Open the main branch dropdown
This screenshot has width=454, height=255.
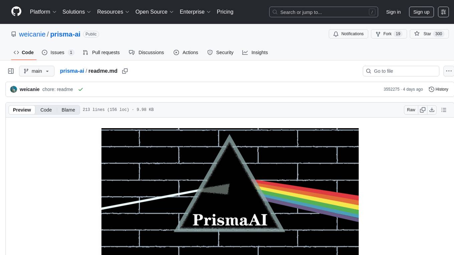pyautogui.click(x=36, y=71)
